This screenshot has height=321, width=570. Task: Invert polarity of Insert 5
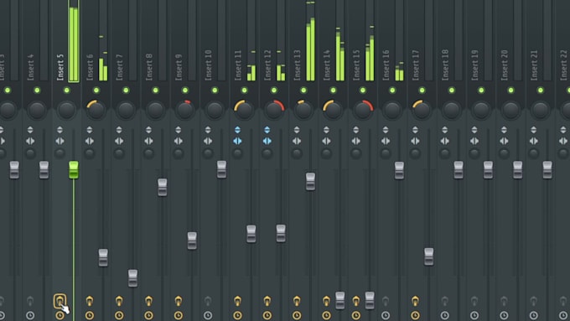(x=60, y=130)
